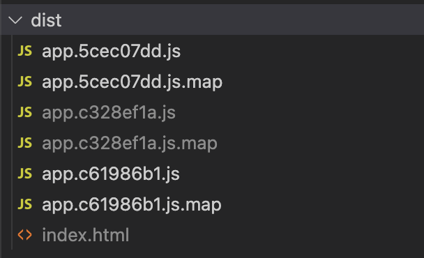The image size is (424, 258).
Task: Click blank space right of dist header row
Action: tap(243, 20)
